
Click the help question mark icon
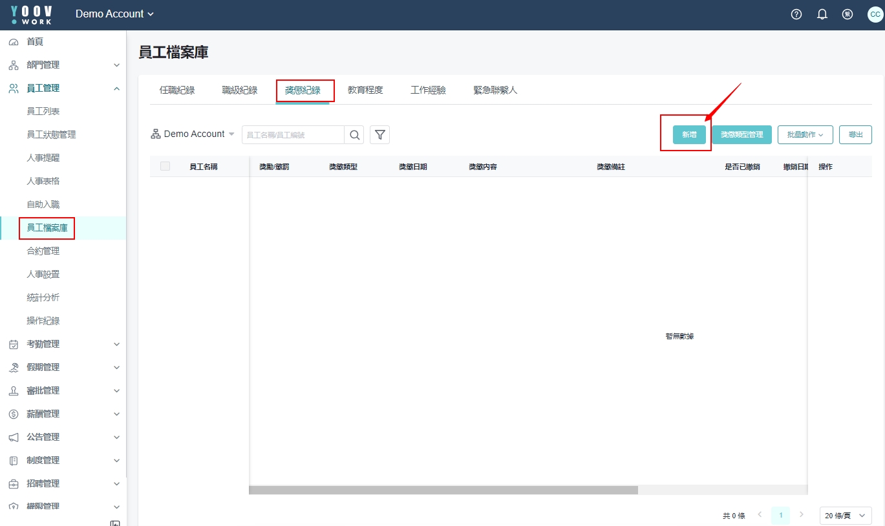796,14
